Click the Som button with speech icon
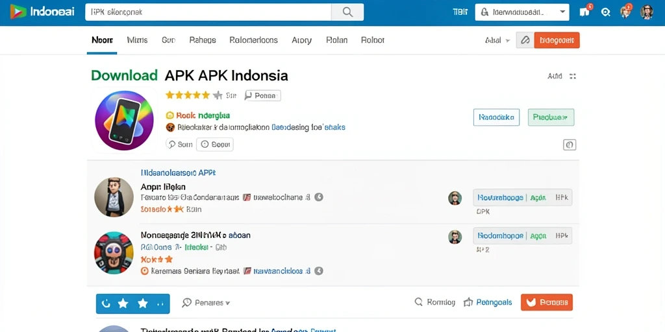 coord(180,145)
